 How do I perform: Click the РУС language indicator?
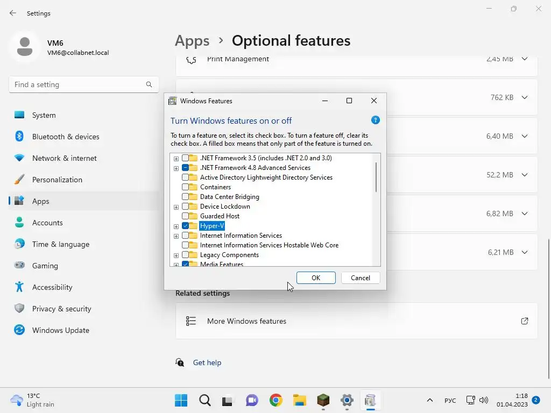[x=450, y=400]
